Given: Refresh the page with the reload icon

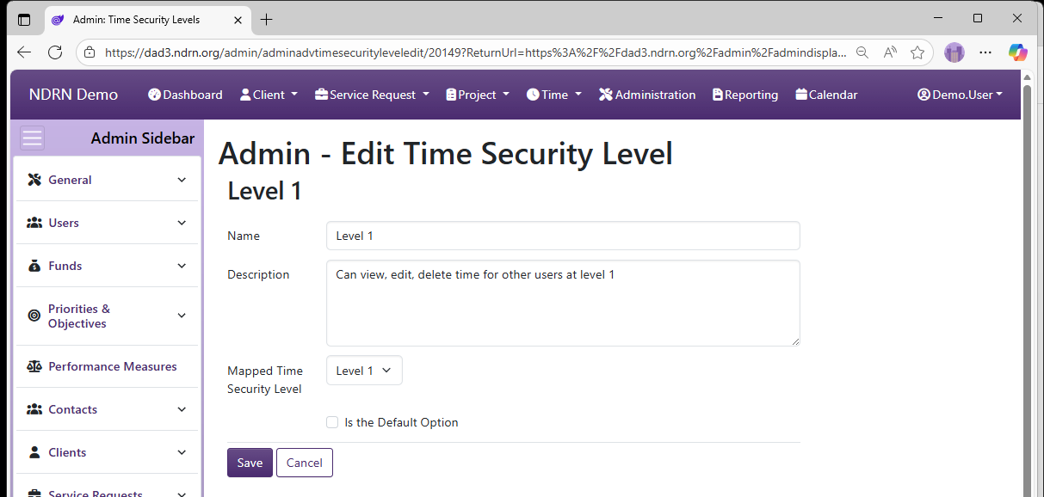Looking at the screenshot, I should click(x=55, y=52).
